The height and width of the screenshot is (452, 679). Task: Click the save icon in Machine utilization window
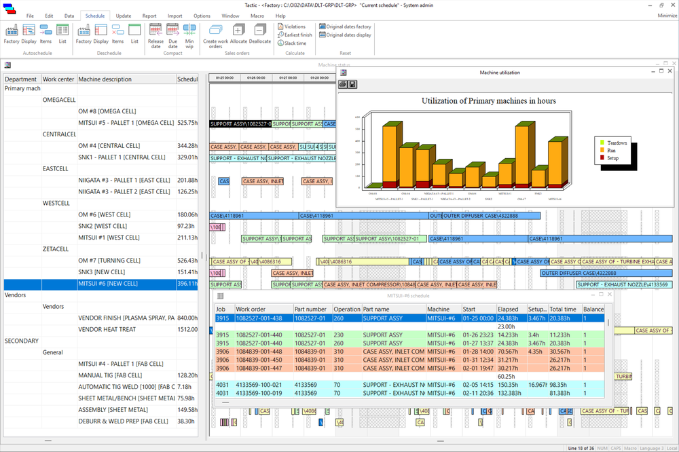pyautogui.click(x=352, y=84)
